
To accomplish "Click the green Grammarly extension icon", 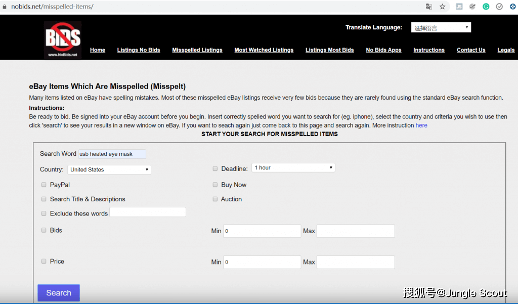I will click(x=486, y=7).
